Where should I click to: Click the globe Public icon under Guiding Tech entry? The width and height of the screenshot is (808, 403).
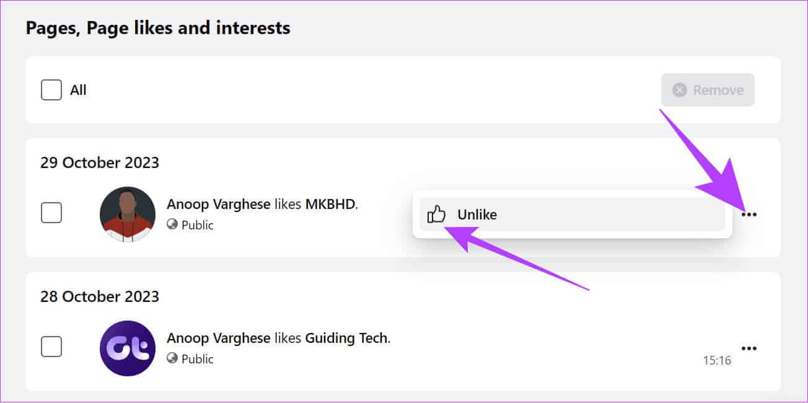[172, 358]
